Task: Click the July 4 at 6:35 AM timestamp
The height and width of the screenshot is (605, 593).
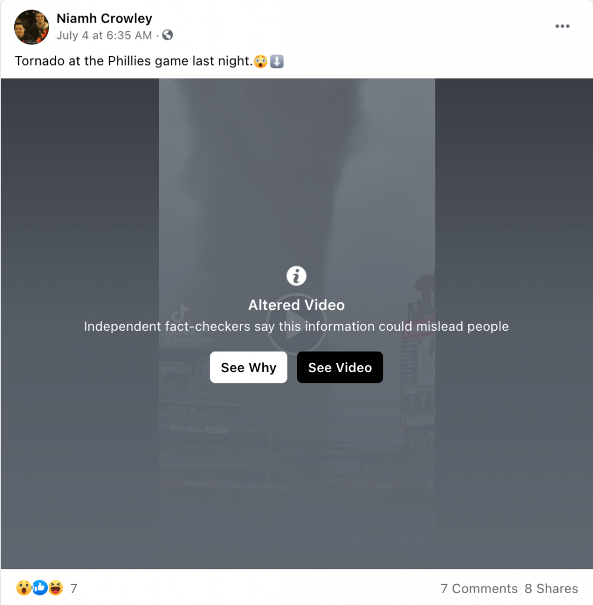Action: click(104, 35)
